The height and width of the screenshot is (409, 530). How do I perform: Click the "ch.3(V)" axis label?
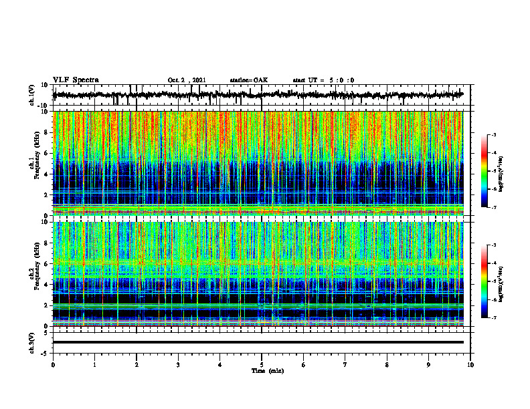pyautogui.click(x=31, y=343)
